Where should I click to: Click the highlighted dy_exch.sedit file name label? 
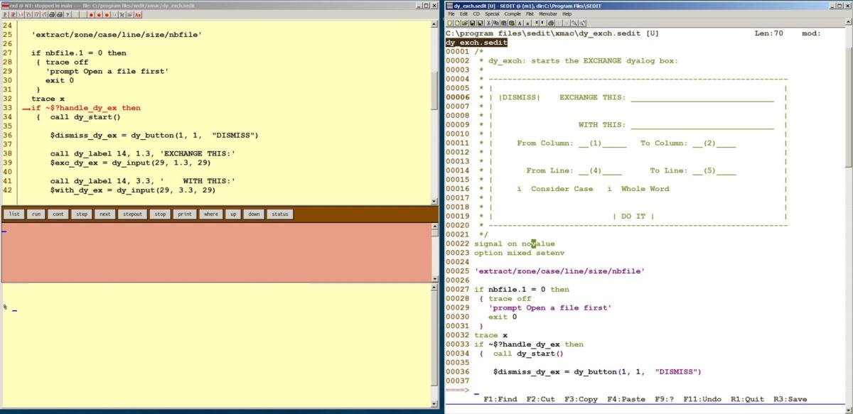(x=476, y=43)
